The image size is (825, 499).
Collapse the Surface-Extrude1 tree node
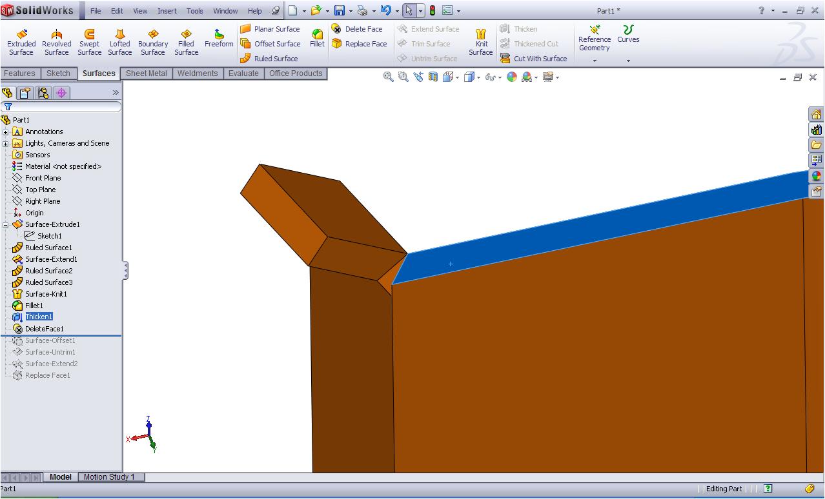click(x=6, y=224)
